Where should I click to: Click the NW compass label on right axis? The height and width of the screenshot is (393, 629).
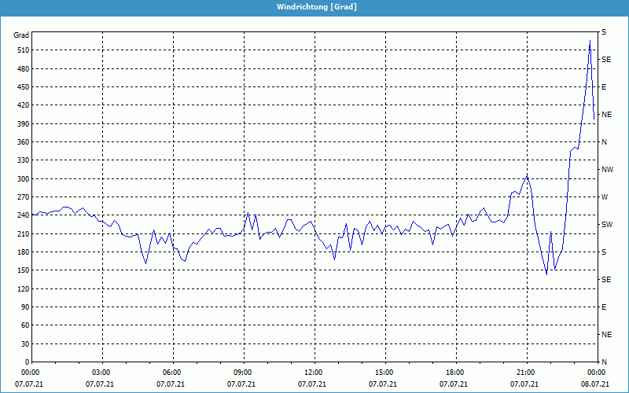607,170
